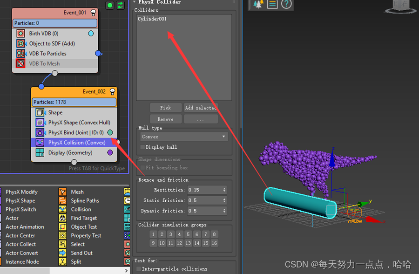Screen dimensions: 419x274
Task: Open the tyFlow help question mark icon
Action: point(286,5)
